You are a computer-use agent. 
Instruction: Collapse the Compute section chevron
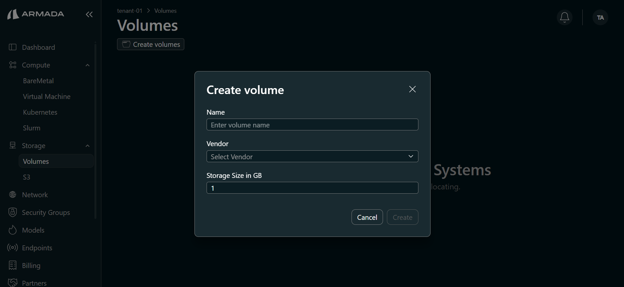click(88, 65)
